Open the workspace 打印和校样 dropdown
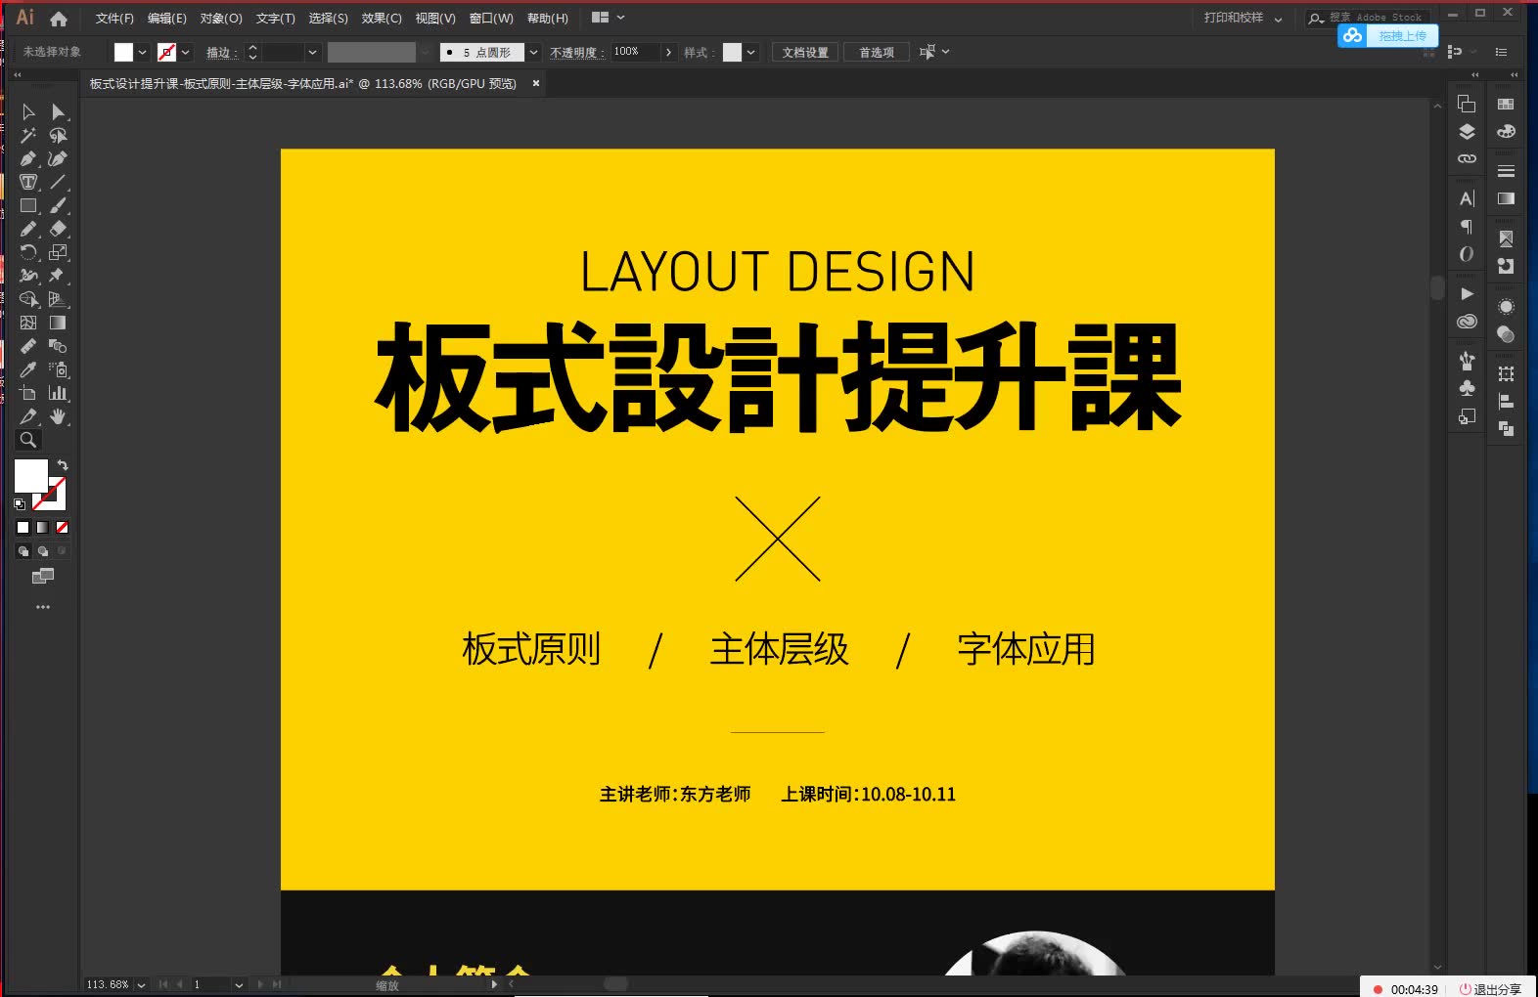 1244,19
